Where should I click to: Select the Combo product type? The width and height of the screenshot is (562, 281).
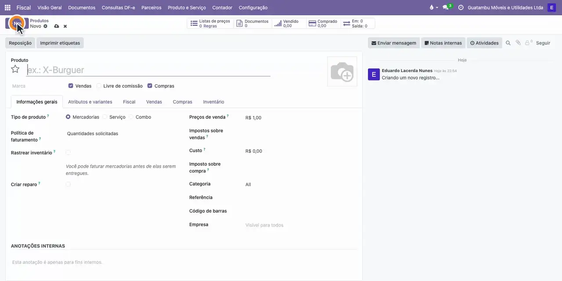point(131,117)
